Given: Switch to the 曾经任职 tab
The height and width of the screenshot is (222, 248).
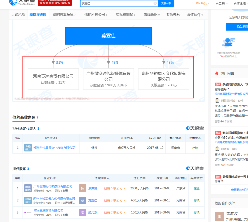Looking at the screenshot, I should pyautogui.click(x=152, y=14).
